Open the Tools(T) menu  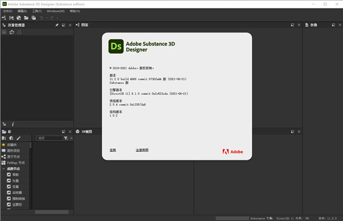(x=37, y=11)
